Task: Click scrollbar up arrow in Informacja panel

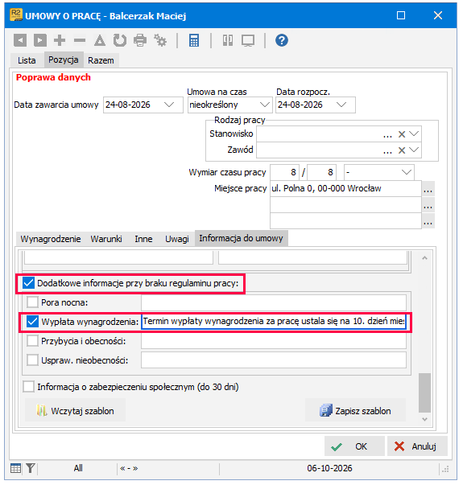Action: pos(424,258)
